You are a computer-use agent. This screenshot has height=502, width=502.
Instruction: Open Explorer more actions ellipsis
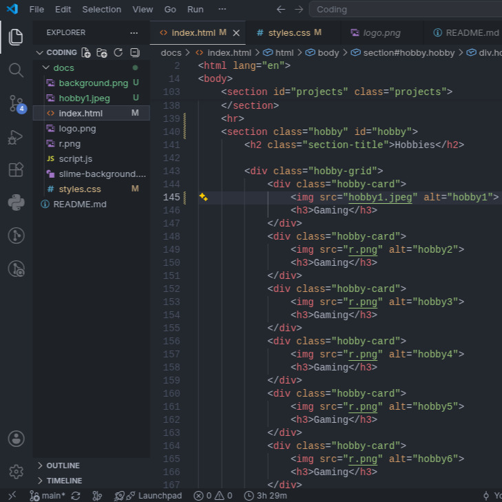click(x=134, y=32)
